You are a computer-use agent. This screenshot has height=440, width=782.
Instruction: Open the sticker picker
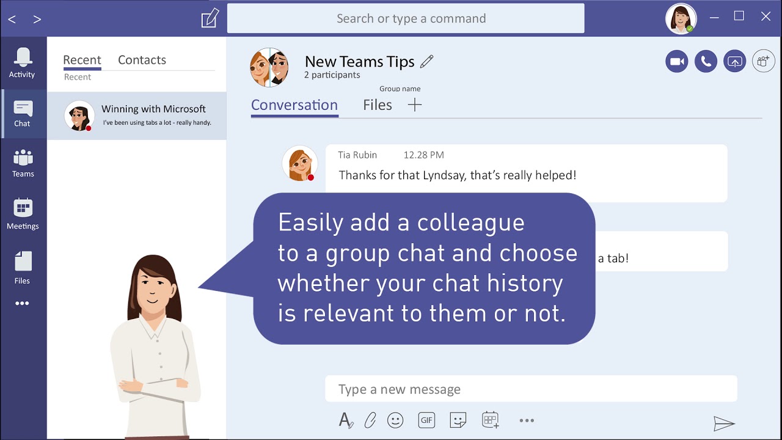(x=458, y=420)
